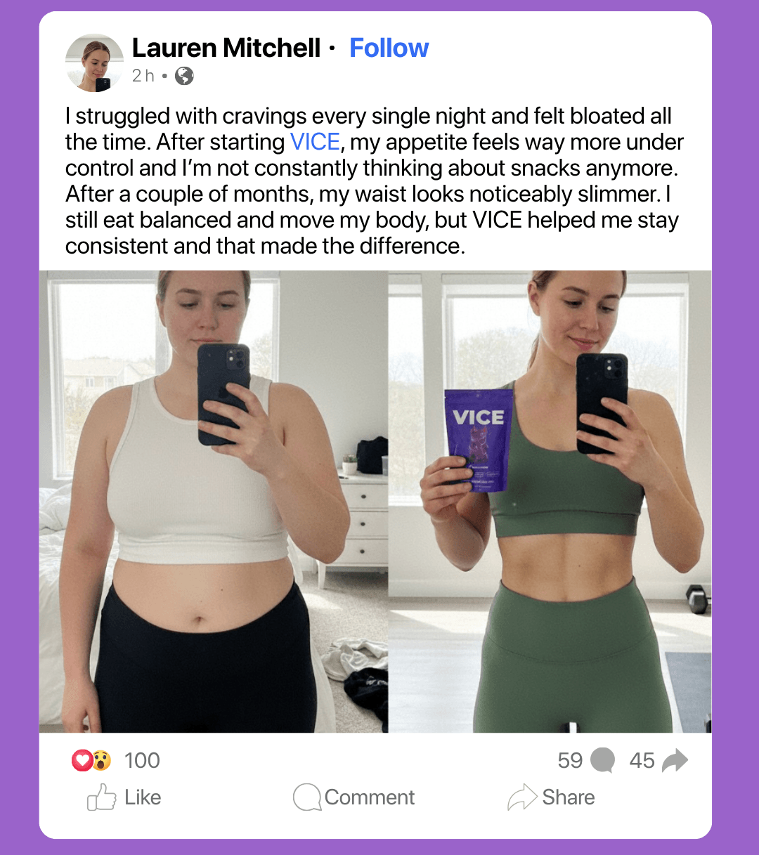
Task: Click the heart reaction icon
Action: (82, 760)
